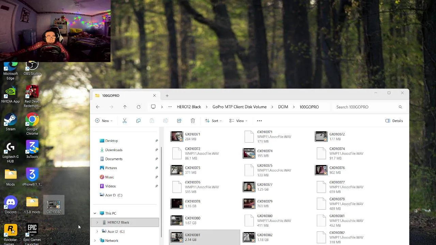This screenshot has height=245, width=436.
Task: Open Steam desktop shortcut
Action: click(11, 122)
